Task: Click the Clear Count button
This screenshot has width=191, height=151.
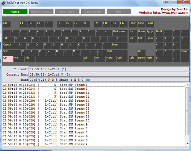Action: click(67, 12)
